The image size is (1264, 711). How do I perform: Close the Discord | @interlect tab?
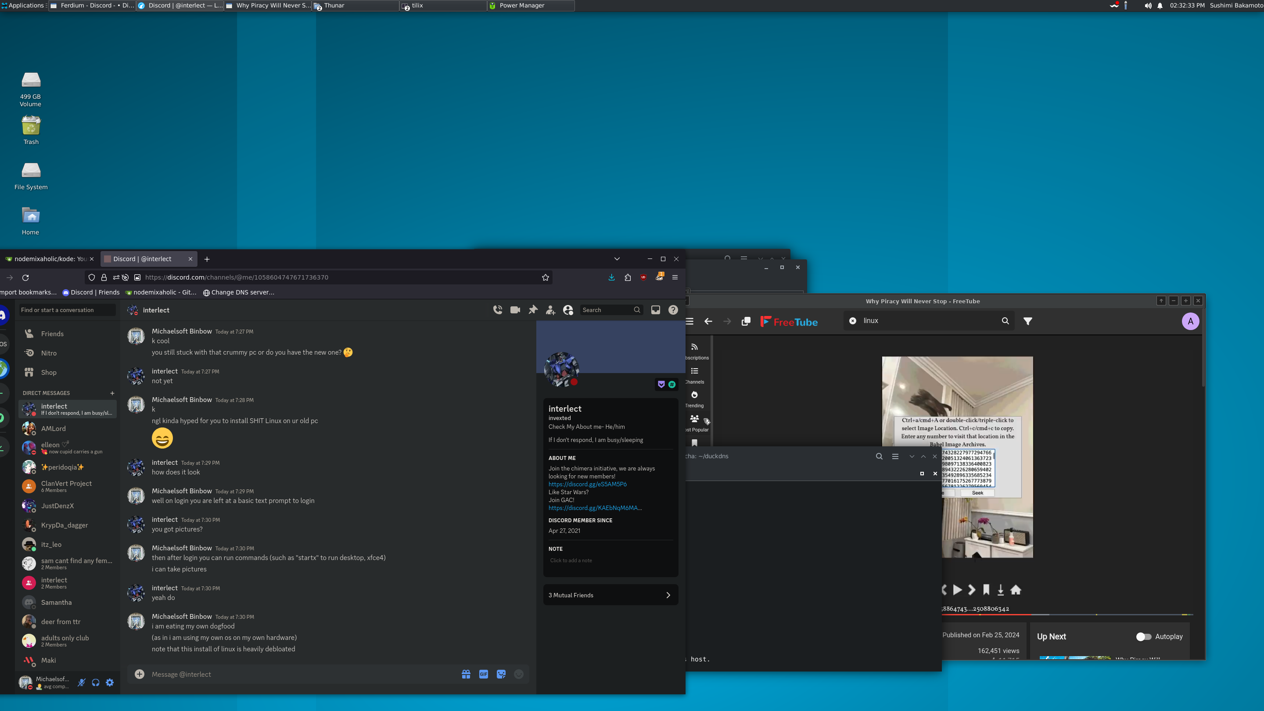(x=190, y=259)
